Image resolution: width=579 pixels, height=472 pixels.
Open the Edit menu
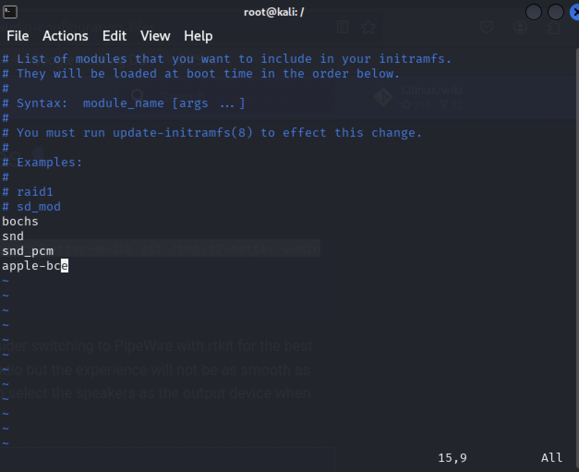point(114,36)
